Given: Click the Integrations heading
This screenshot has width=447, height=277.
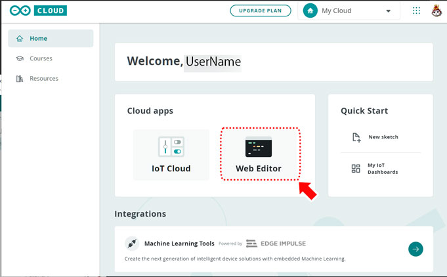Looking at the screenshot, I should click(x=140, y=214).
